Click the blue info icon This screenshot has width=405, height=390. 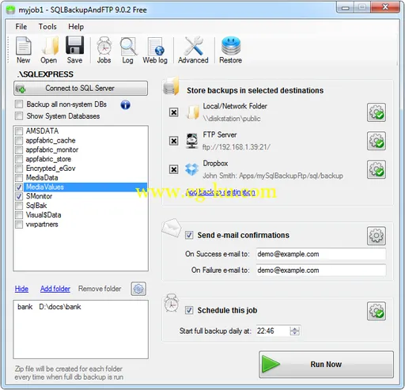point(126,105)
